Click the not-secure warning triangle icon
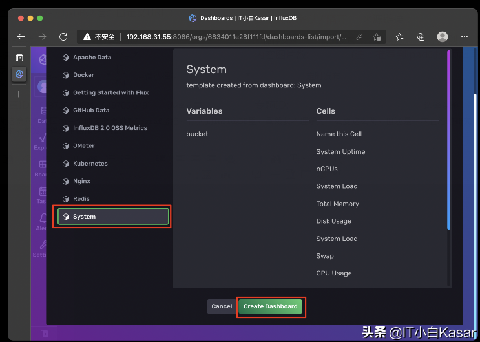 pyautogui.click(x=87, y=37)
